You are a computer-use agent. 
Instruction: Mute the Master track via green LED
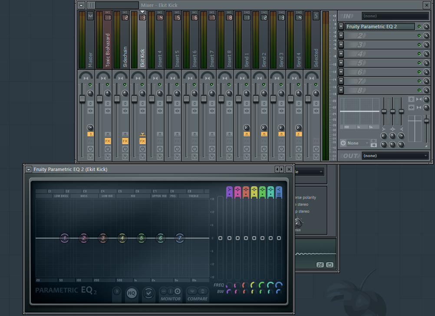coord(90,84)
